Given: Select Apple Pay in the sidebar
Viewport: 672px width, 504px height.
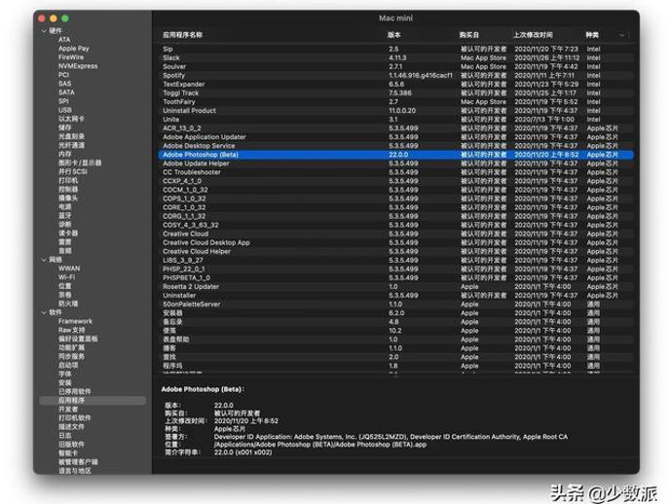Looking at the screenshot, I should (74, 49).
